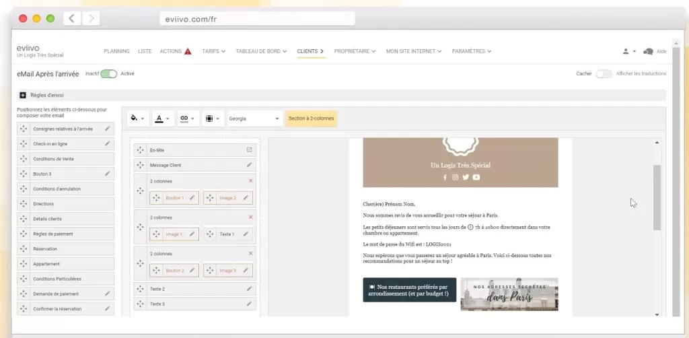
Task: Edit the Image 1 column item
Action: 192,234
